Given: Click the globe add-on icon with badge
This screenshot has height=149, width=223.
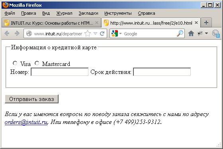Looking at the screenshot, I should [216, 33].
